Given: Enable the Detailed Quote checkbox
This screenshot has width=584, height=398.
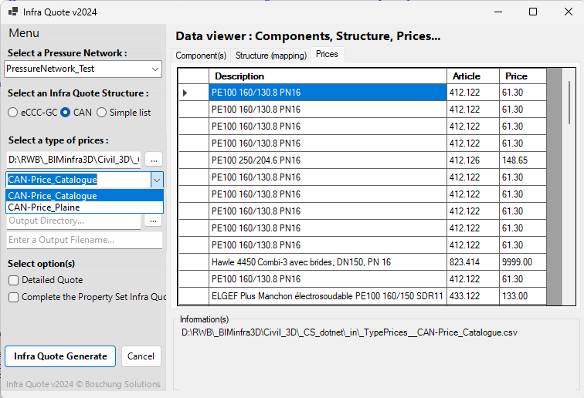Looking at the screenshot, I should (14, 280).
